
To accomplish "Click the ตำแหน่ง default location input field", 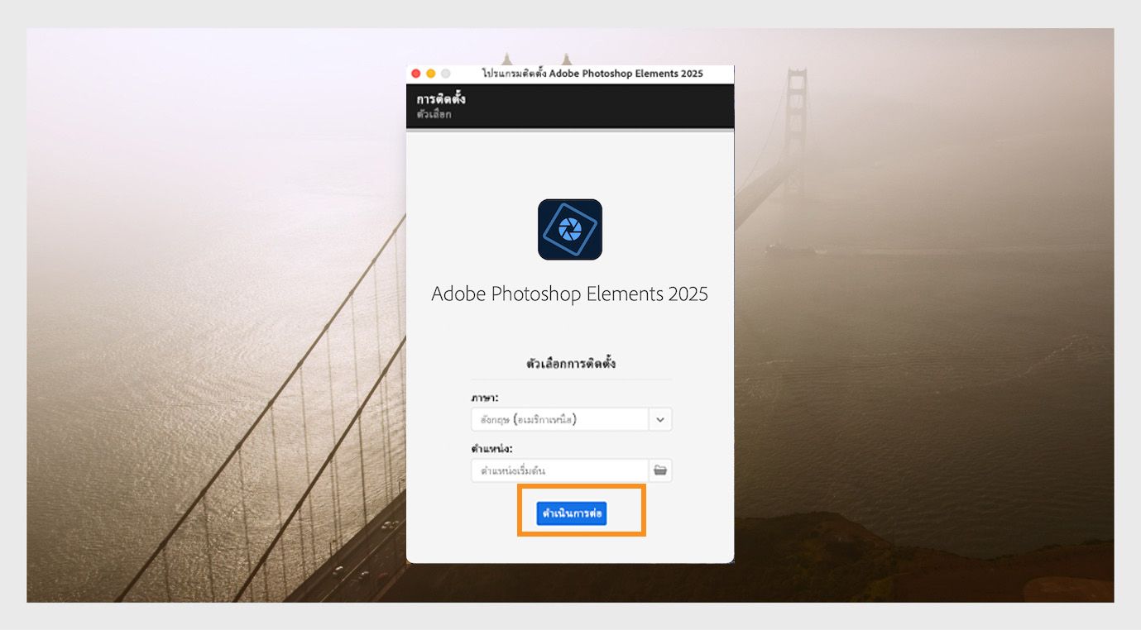I will click(559, 470).
